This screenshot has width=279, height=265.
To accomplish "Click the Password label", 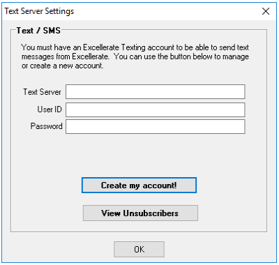I will pyautogui.click(x=47, y=126).
